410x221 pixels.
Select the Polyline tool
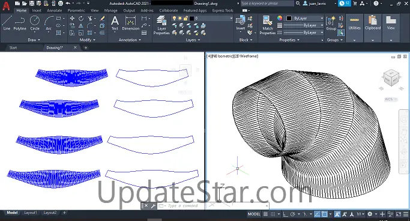coord(20,23)
